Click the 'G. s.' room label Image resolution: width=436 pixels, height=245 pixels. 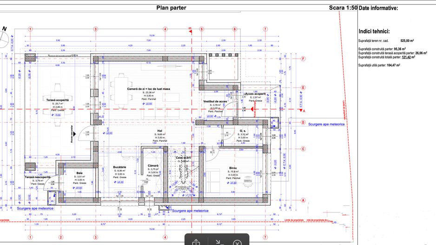pyautogui.click(x=243, y=131)
